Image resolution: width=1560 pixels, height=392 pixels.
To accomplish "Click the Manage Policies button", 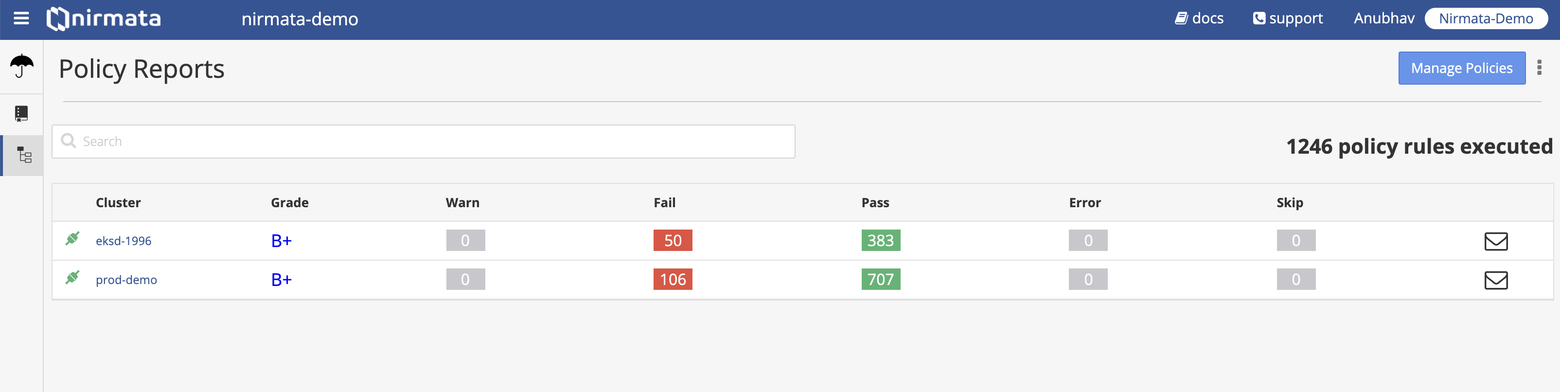I will click(1461, 68).
